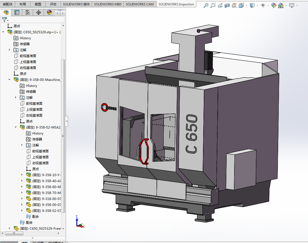Open the FeatureManager design tree tab
The width and height of the screenshot is (308, 243).
tap(6, 12)
